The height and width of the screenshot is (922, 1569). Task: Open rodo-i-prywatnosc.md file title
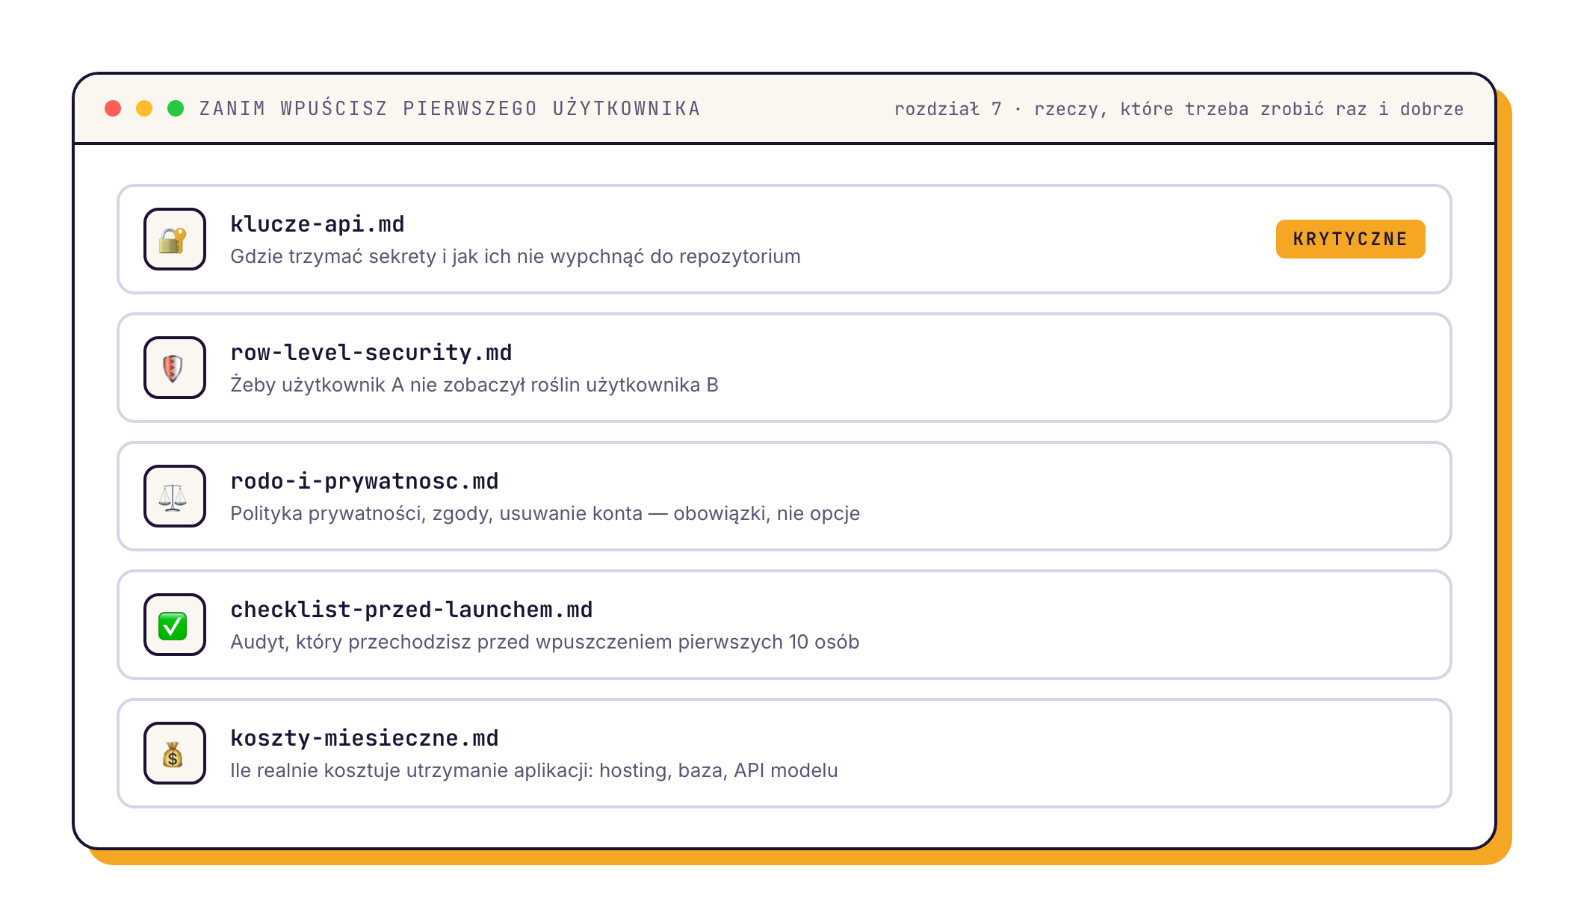pyautogui.click(x=365, y=481)
